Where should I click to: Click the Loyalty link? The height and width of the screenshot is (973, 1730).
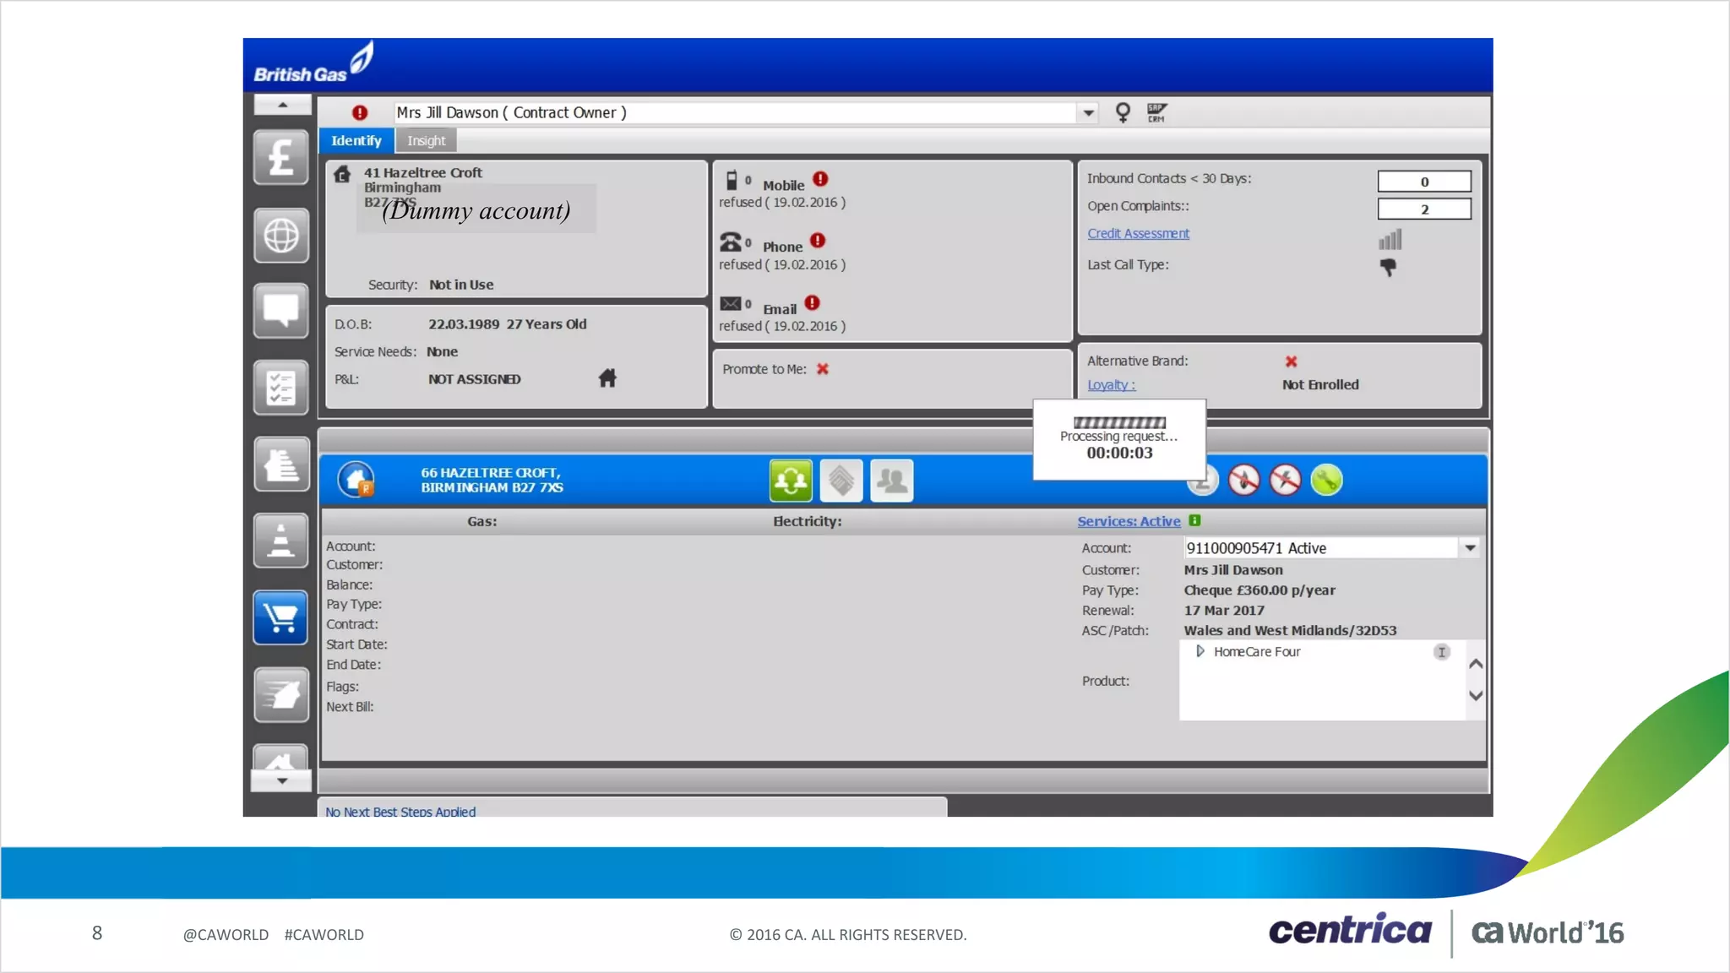pyautogui.click(x=1111, y=385)
